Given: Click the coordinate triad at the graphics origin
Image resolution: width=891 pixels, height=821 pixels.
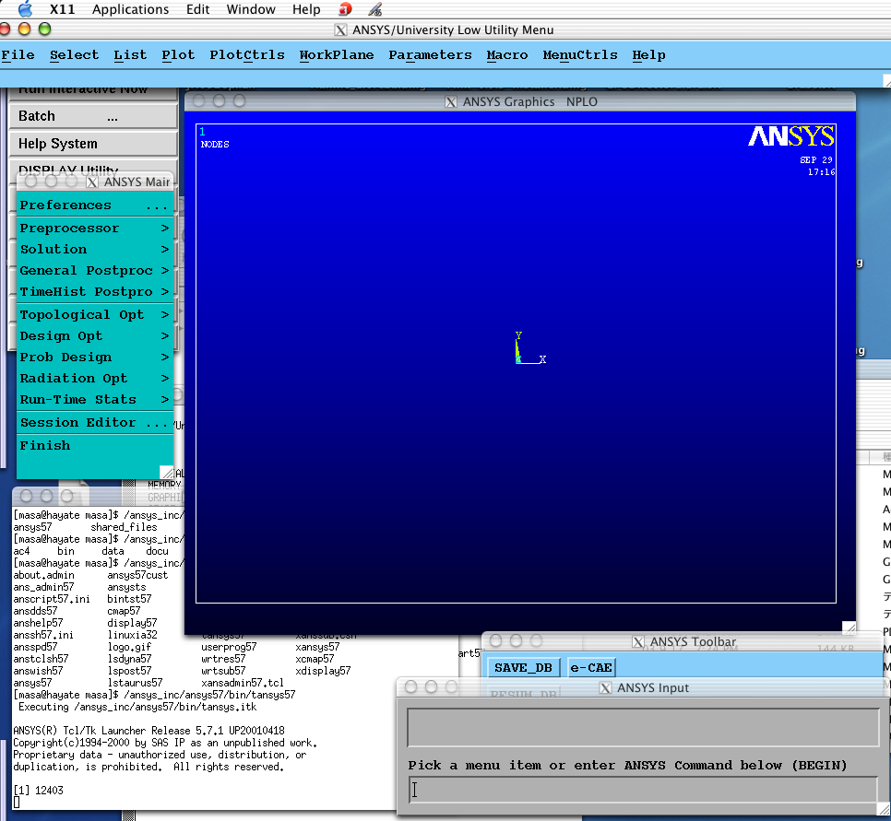Looking at the screenshot, I should [529, 348].
